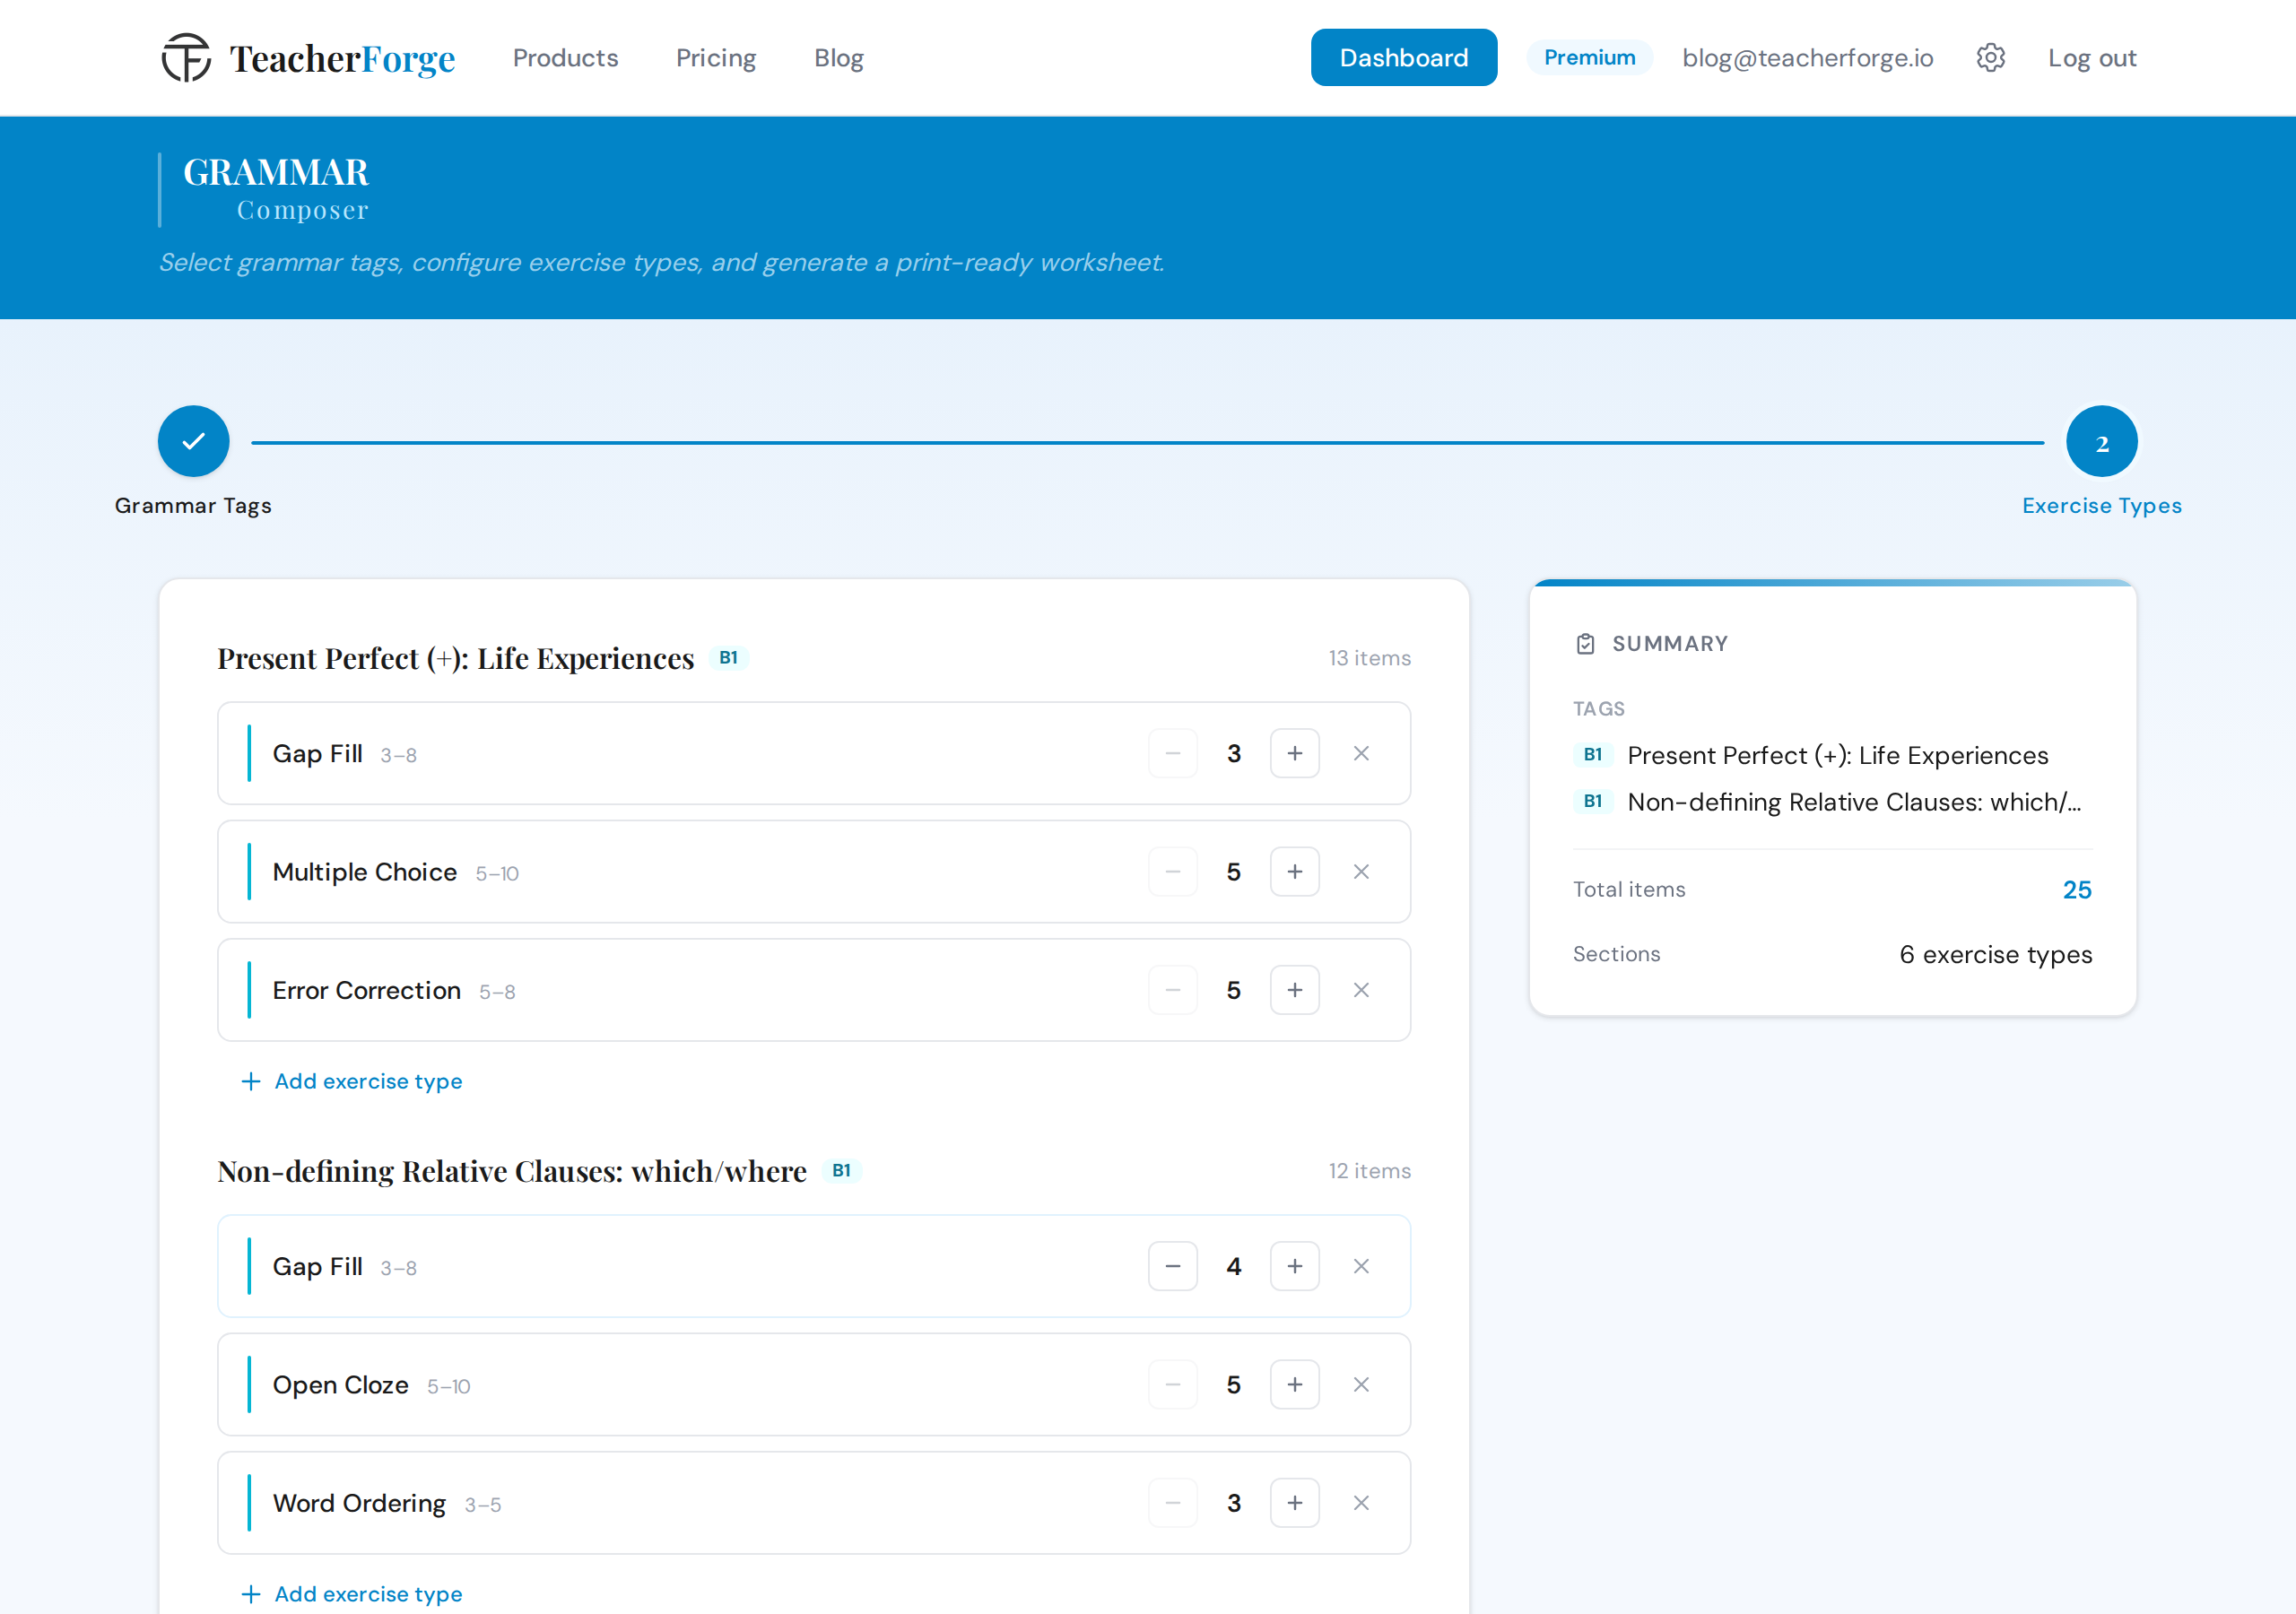
Task: Increase Multiple Choice item count
Action: pos(1294,872)
